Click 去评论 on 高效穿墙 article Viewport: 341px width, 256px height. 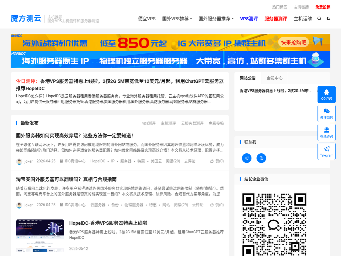(x=189, y=161)
